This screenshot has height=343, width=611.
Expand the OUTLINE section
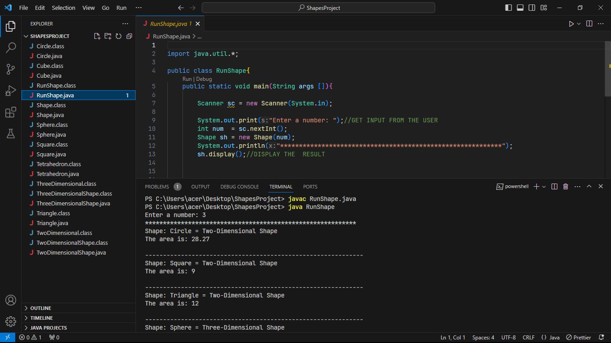78,308
